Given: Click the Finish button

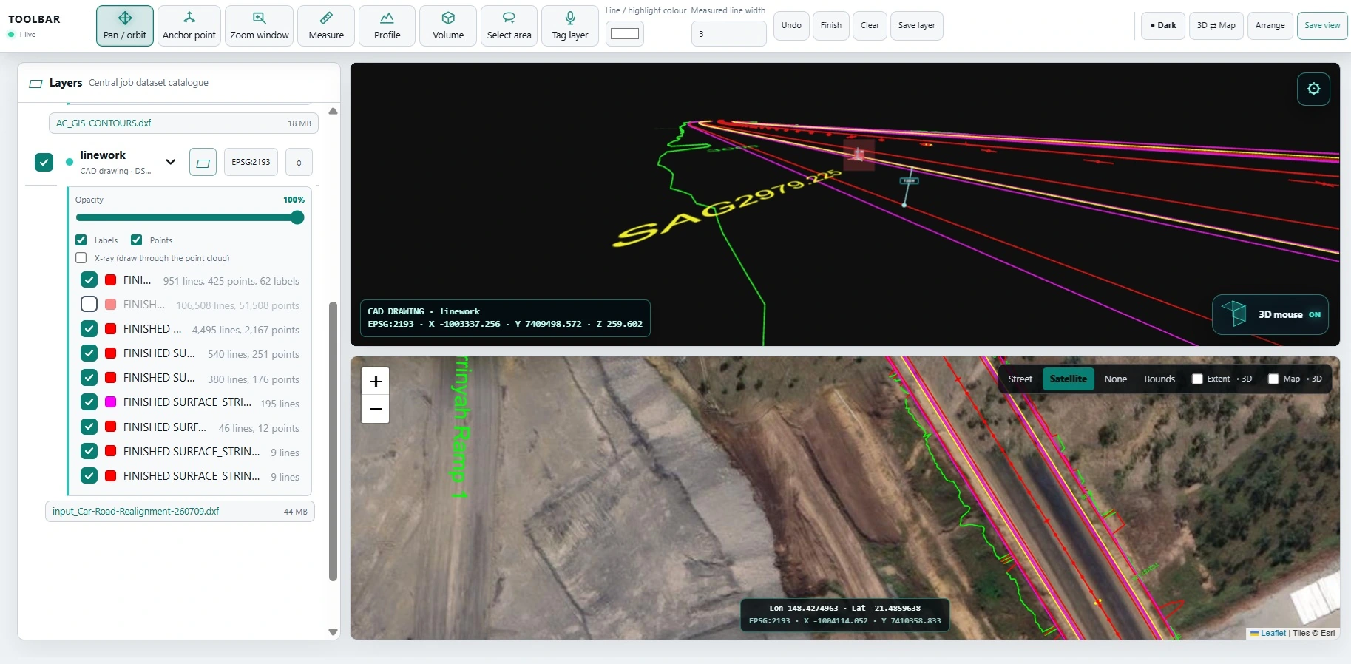Looking at the screenshot, I should [x=831, y=26].
